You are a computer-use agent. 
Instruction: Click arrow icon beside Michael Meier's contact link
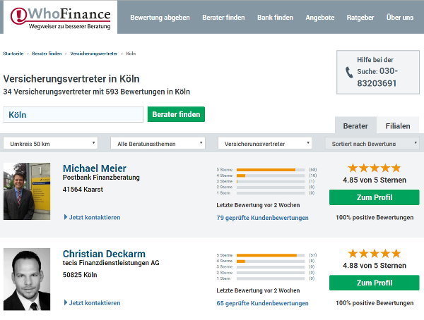[x=66, y=217]
